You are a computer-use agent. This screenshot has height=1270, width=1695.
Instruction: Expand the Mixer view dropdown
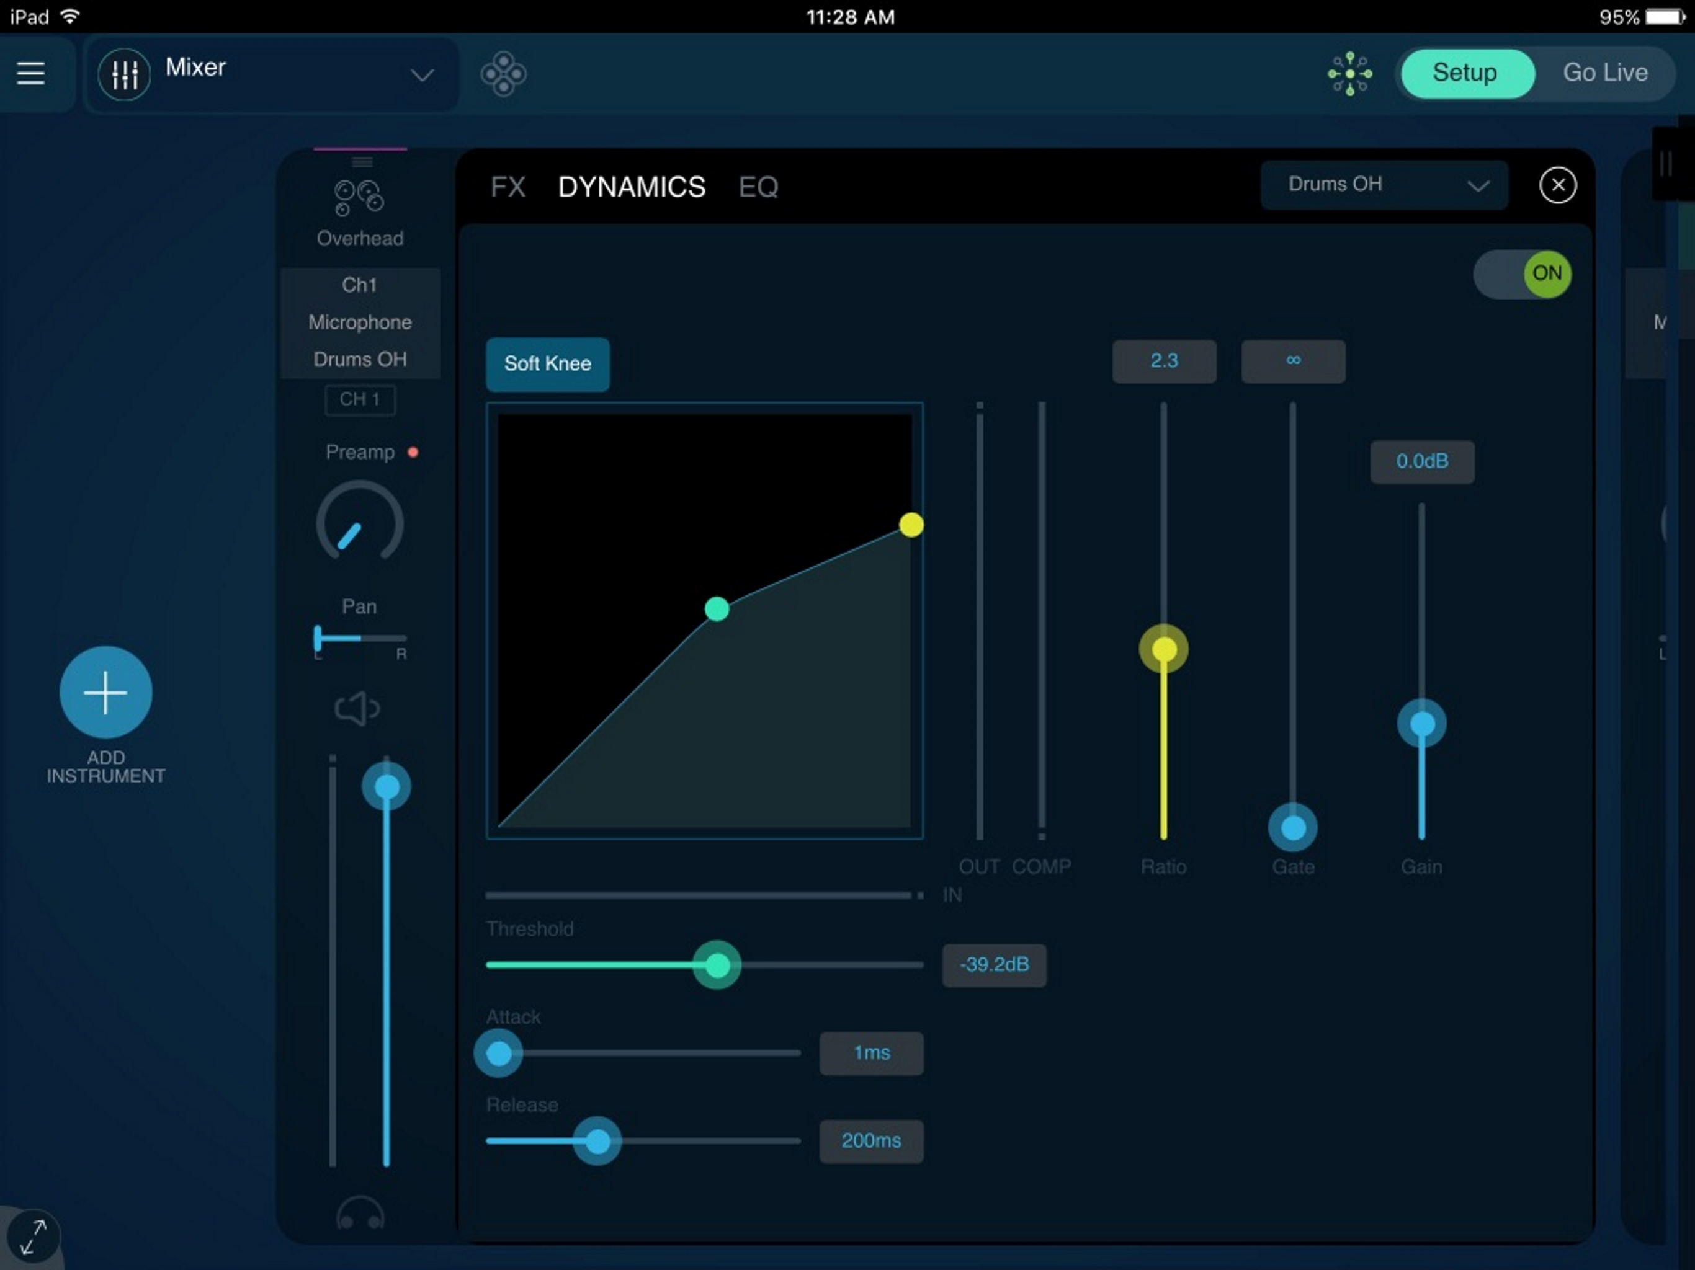(421, 75)
